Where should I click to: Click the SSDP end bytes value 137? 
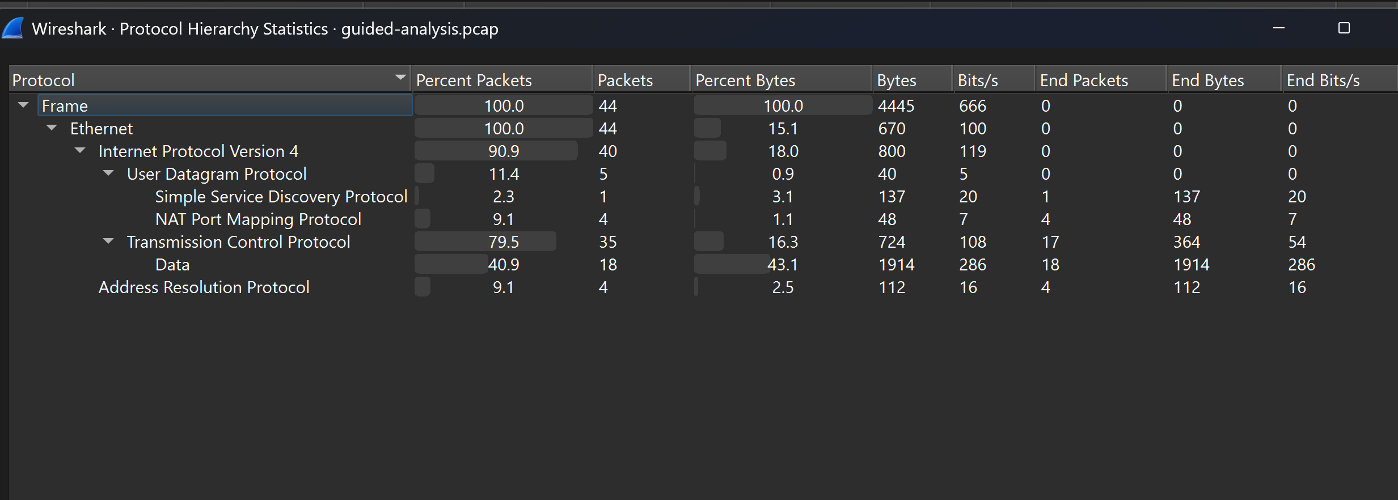click(1186, 197)
